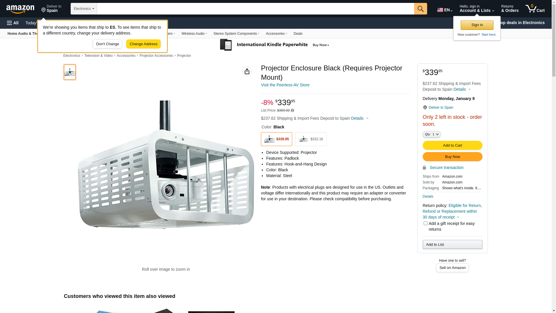Expand the Add to List dropdown
556x313 pixels.
(452, 245)
